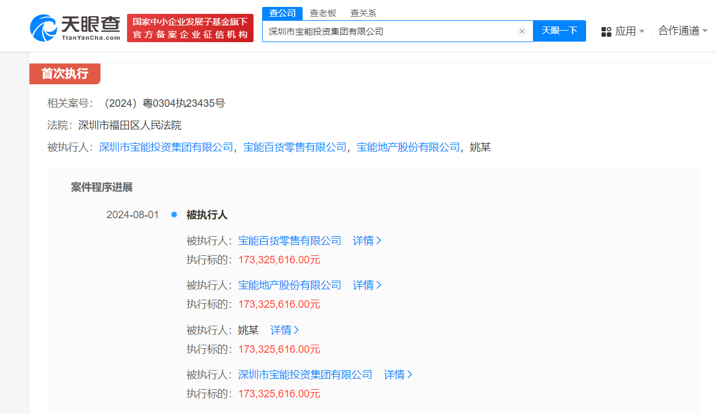Clear the search box with the × icon

pyautogui.click(x=522, y=31)
